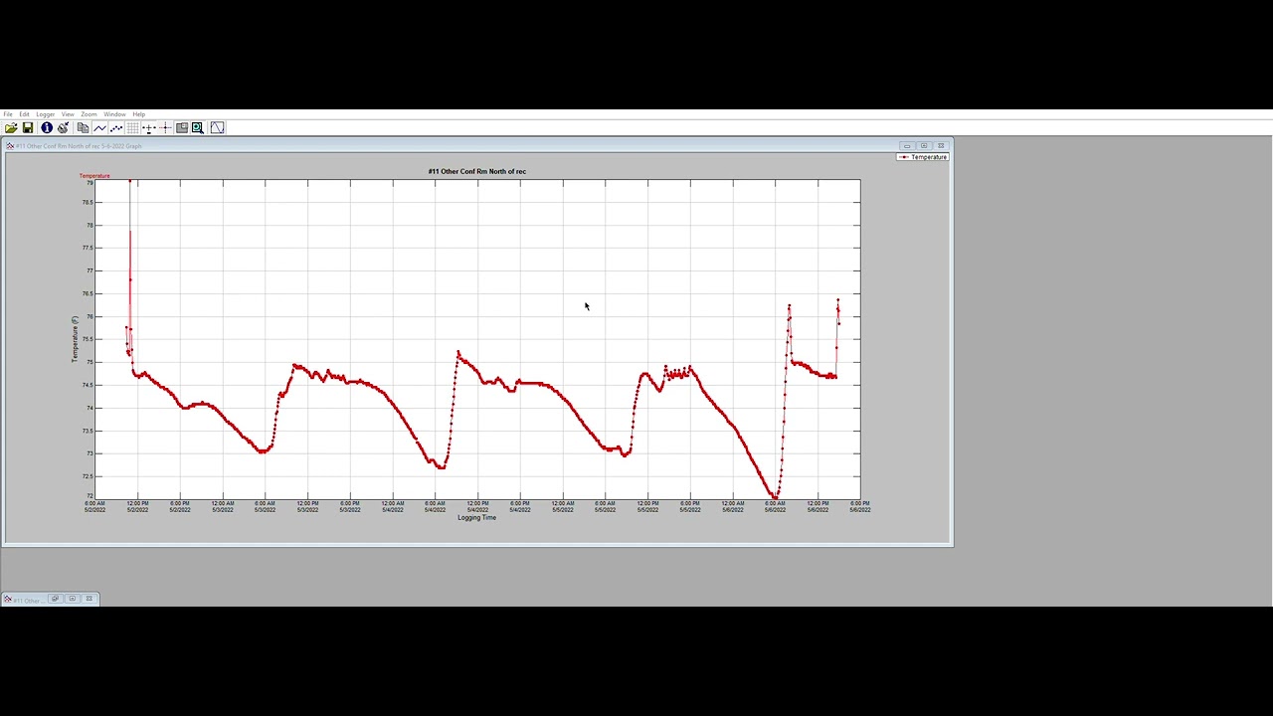
Task: Click the graph window title icon
Action: point(10,146)
